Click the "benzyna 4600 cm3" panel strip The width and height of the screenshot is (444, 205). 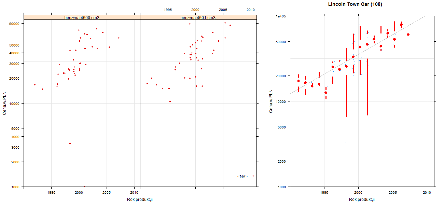(x=82, y=17)
